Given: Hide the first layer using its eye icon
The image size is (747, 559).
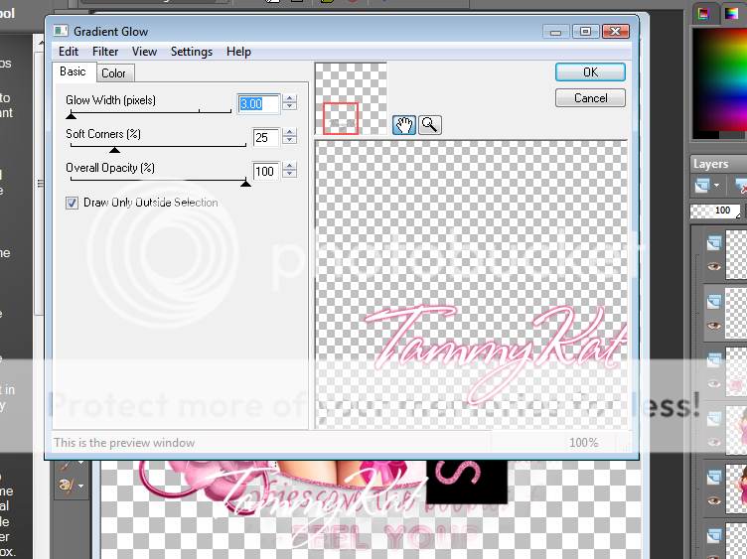Looking at the screenshot, I should click(713, 267).
